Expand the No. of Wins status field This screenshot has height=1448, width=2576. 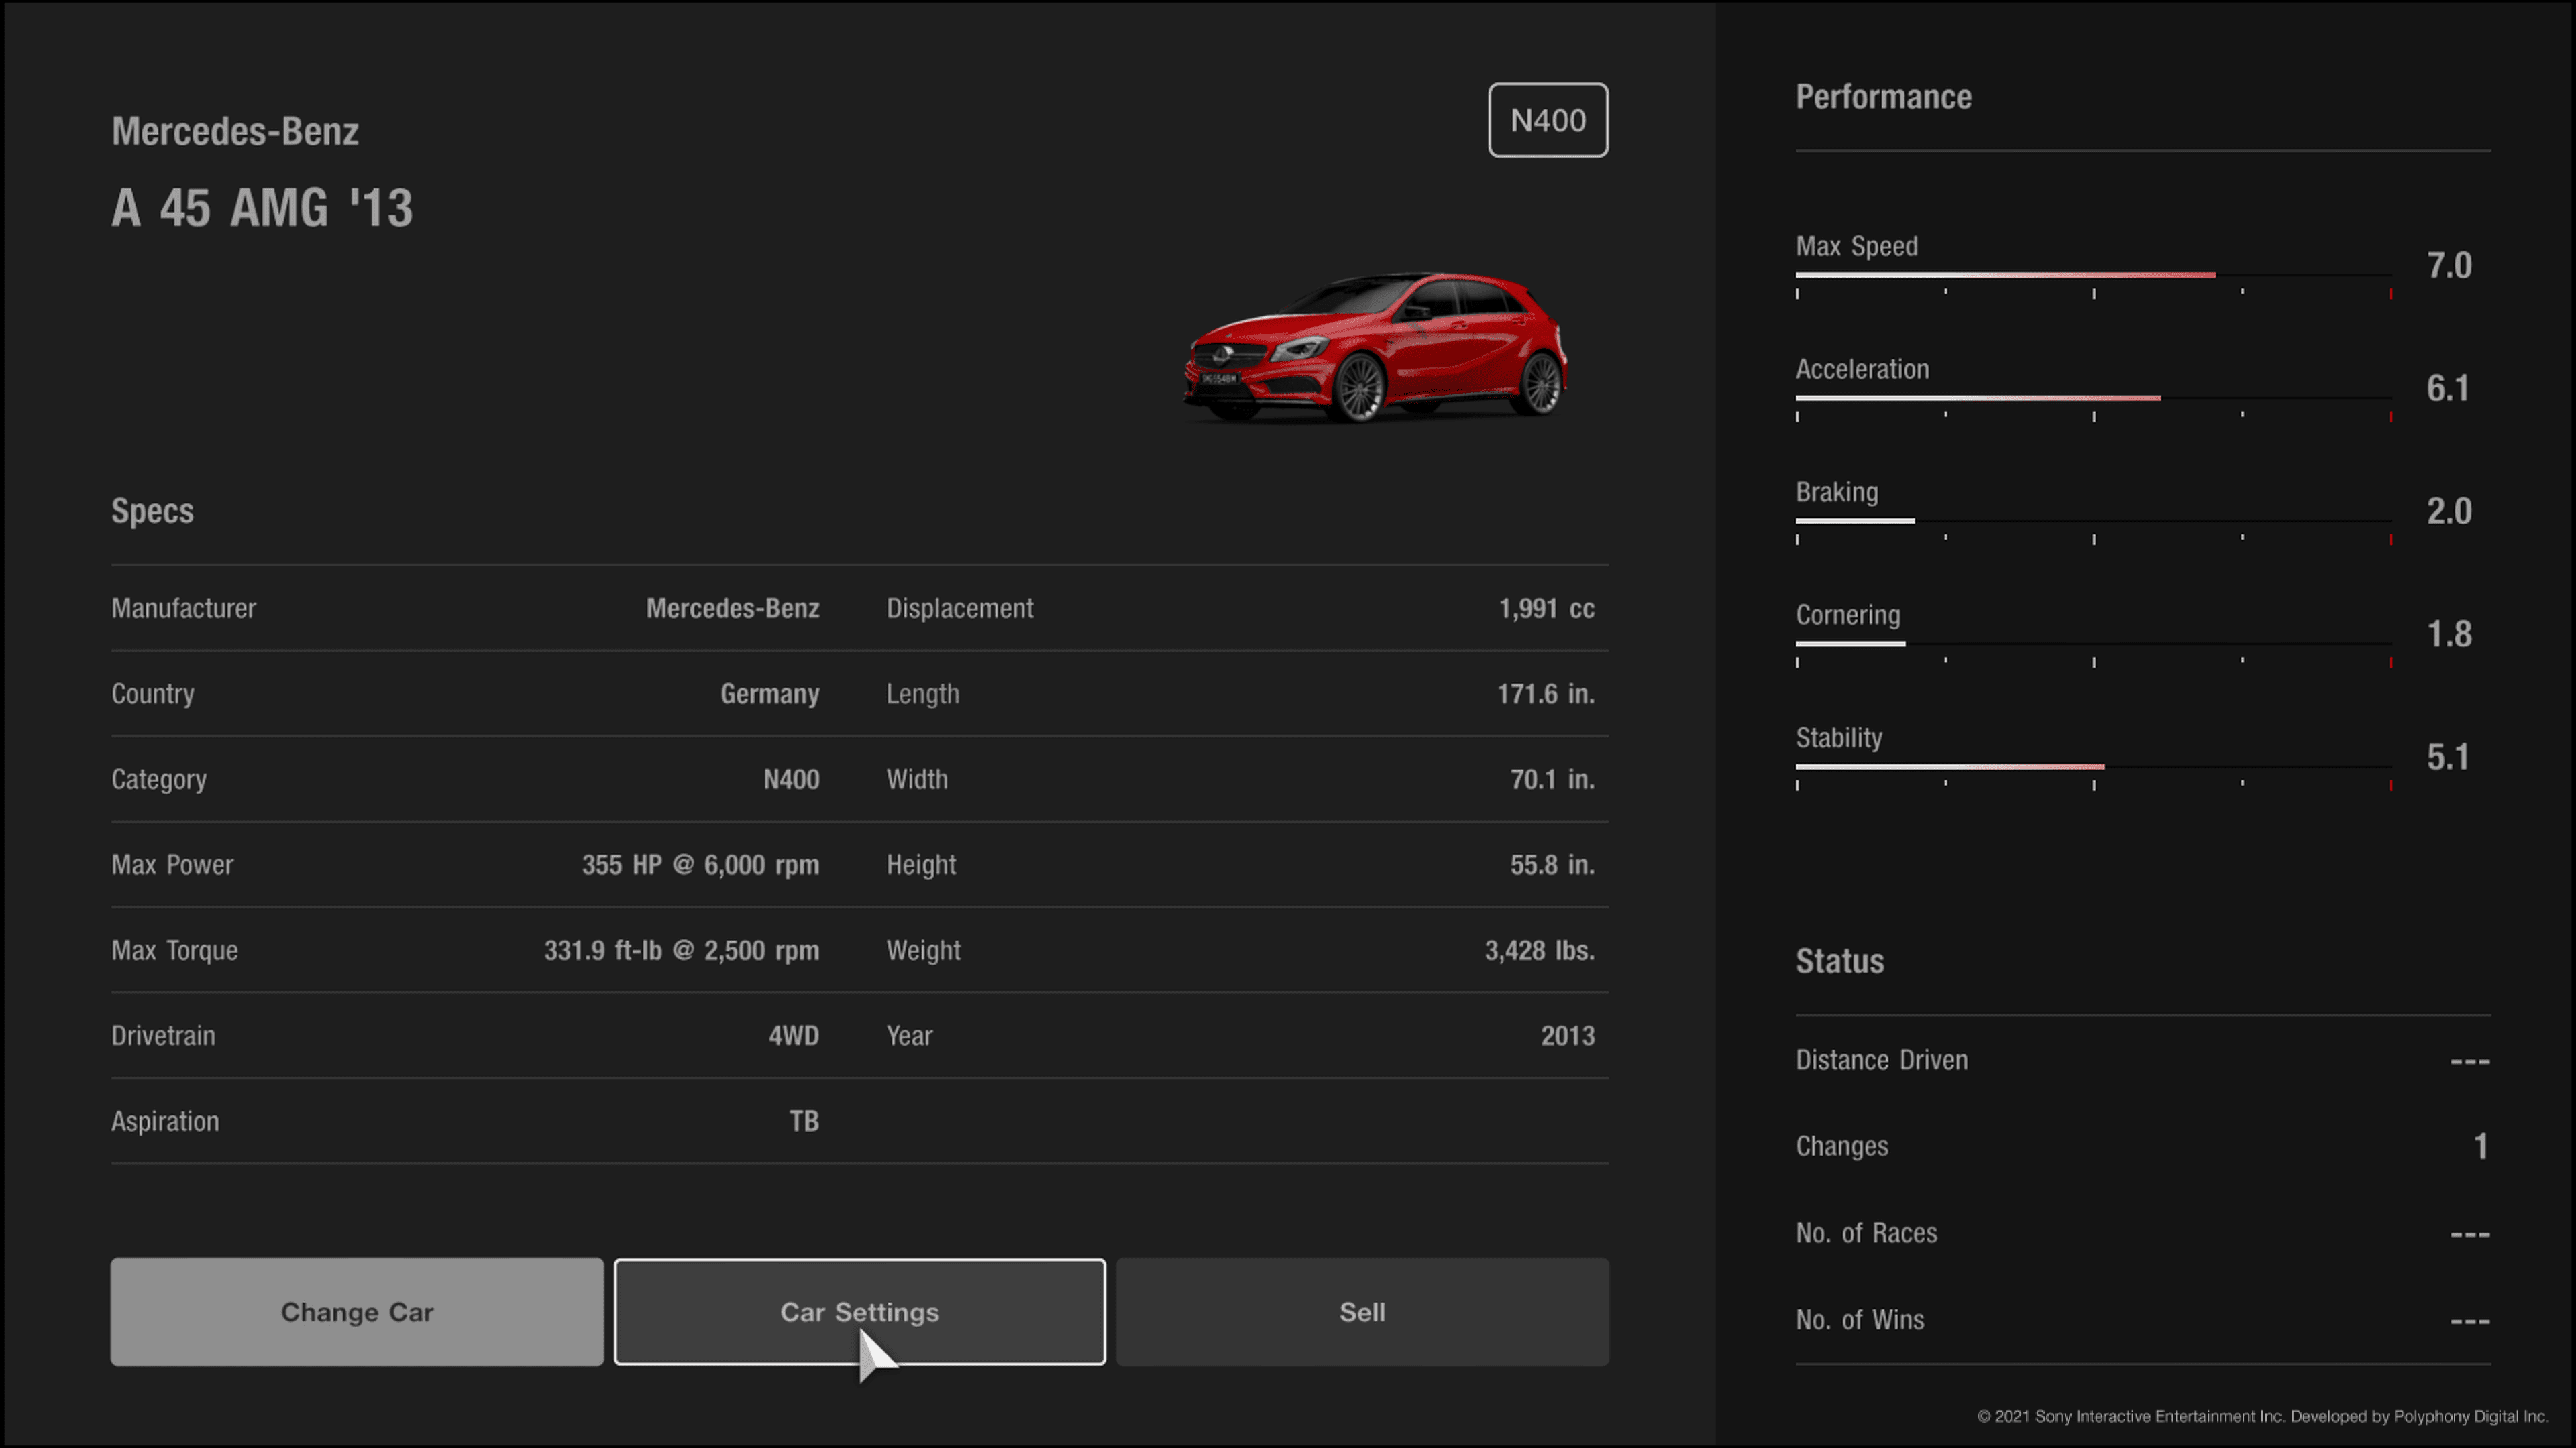pos(2141,1317)
